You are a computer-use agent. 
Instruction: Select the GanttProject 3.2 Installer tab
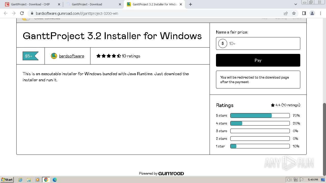tap(155, 4)
